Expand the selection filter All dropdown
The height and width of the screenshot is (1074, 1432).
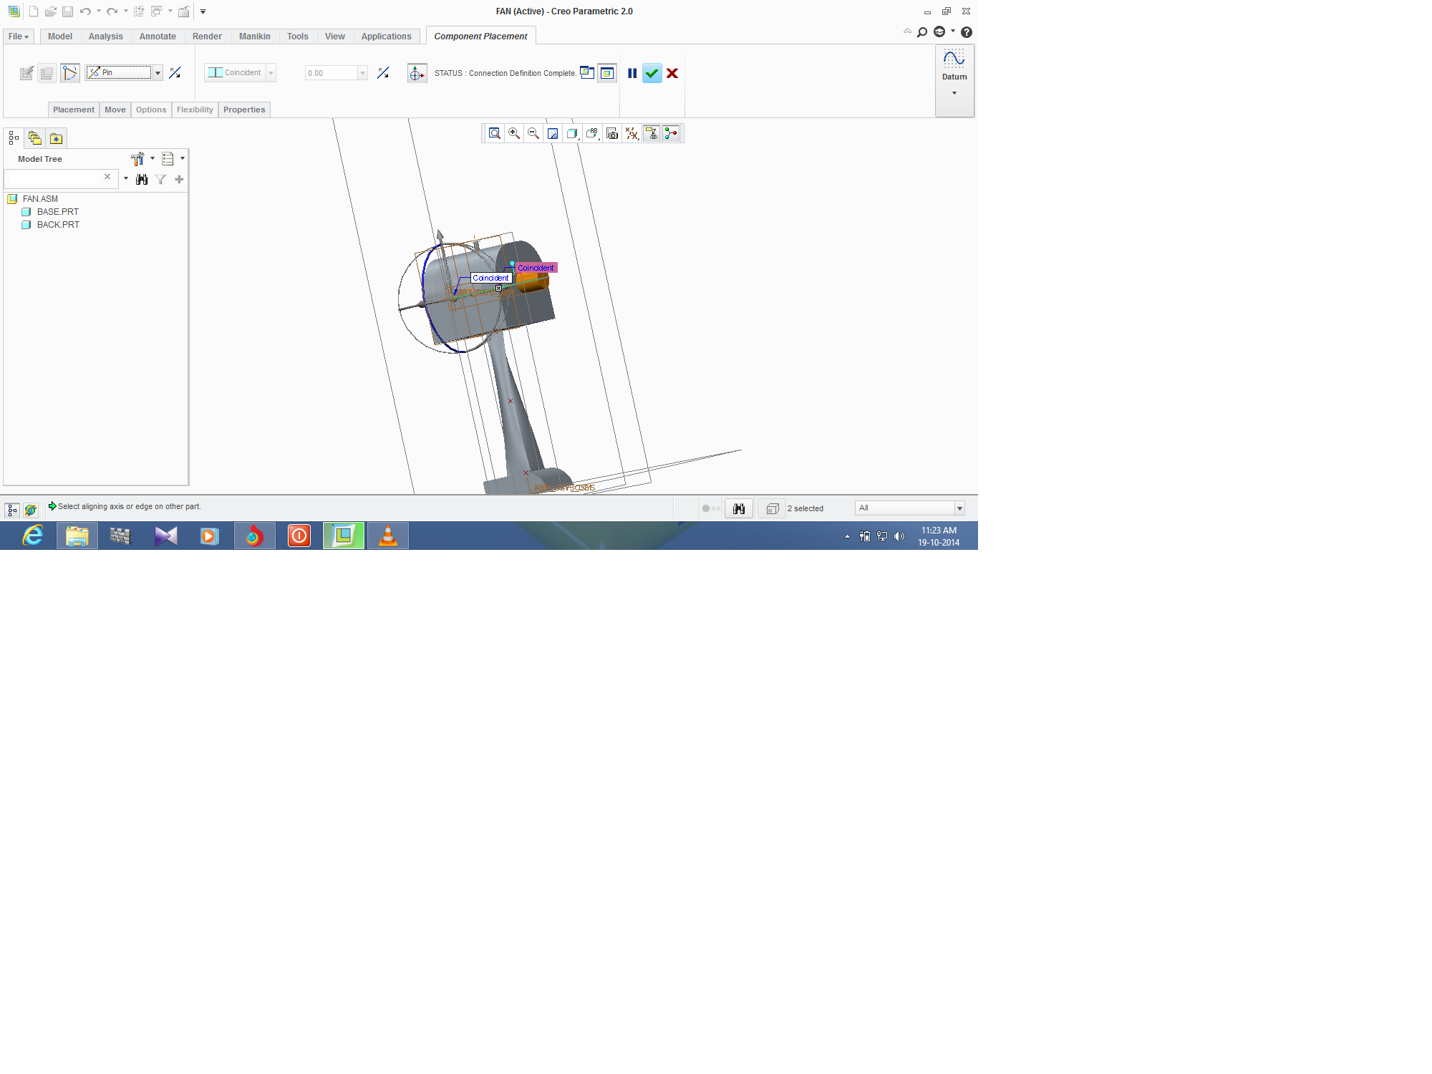point(959,508)
